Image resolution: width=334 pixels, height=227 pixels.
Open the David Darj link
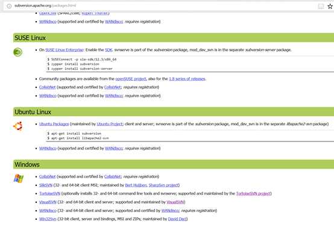pyautogui.click(x=177, y=219)
